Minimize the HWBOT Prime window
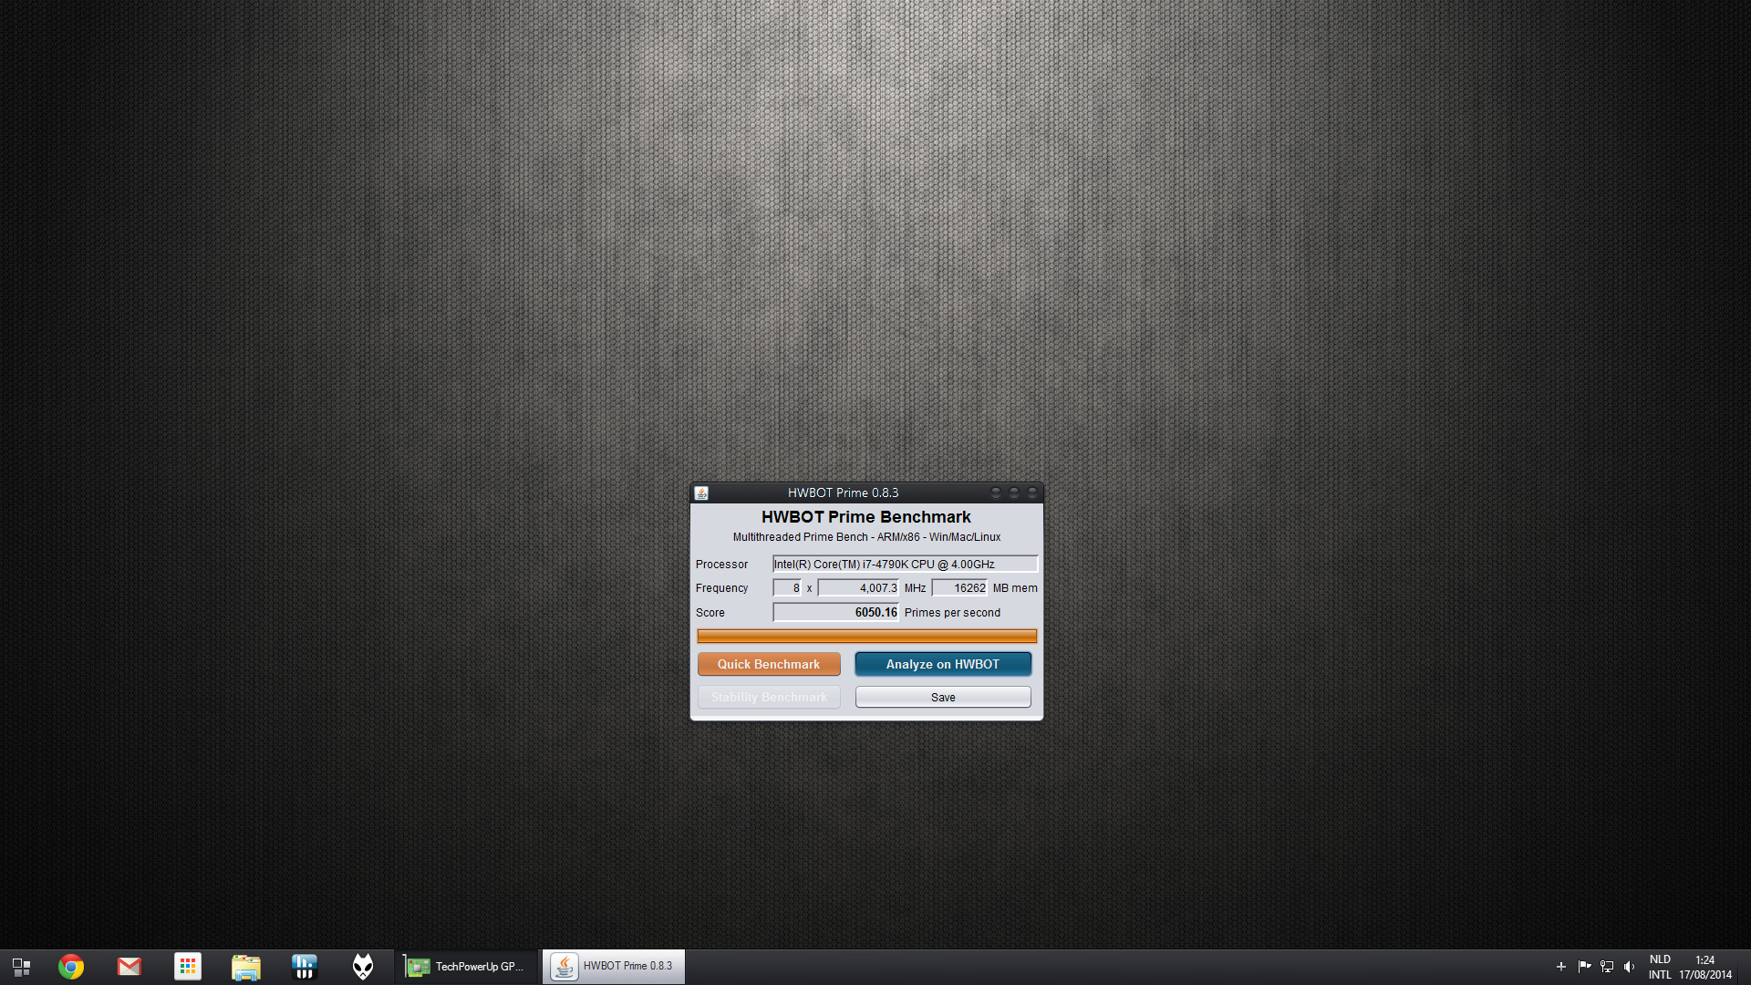The image size is (1751, 985). tap(996, 493)
